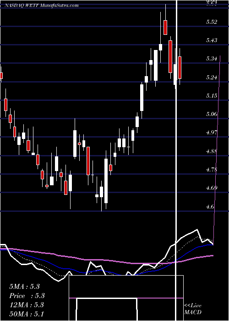Click the 5.34 price axis label
Viewport: 229px width, 321px height.
tap(212, 59)
